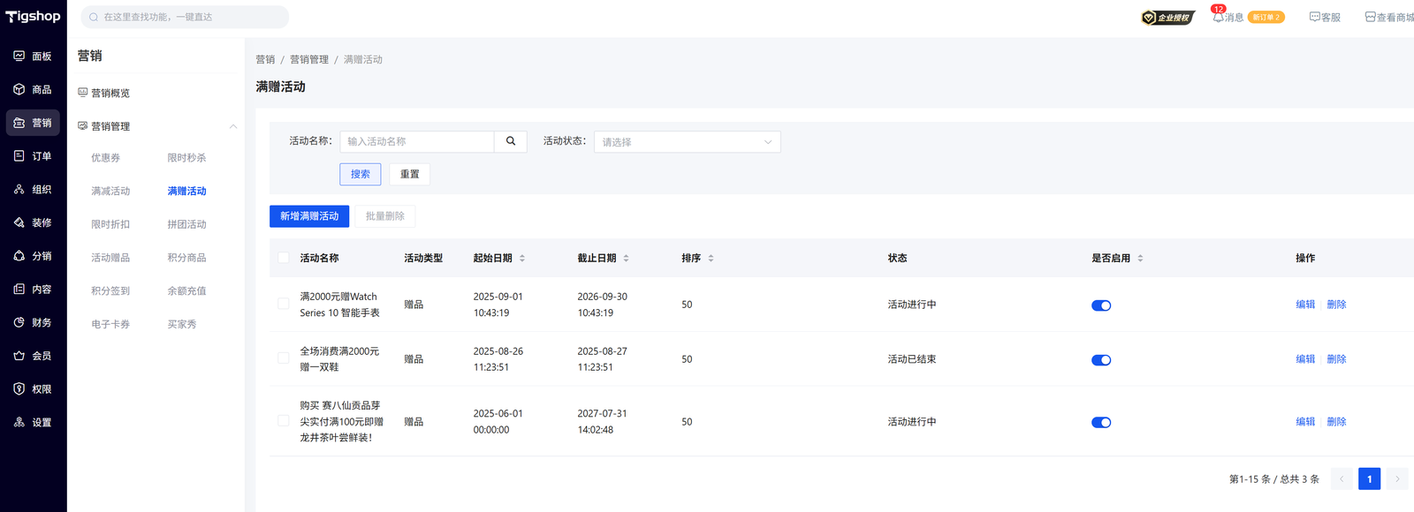Toggle off the 全场消费满2000元 activity switch
Image resolution: width=1414 pixels, height=512 pixels.
[x=1100, y=360]
